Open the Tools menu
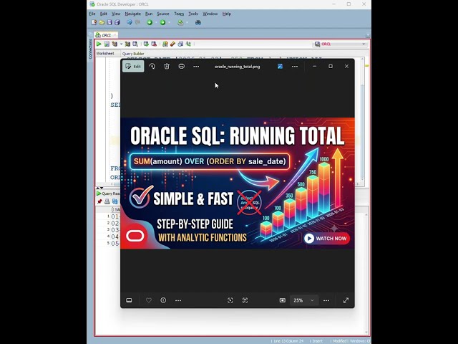The width and height of the screenshot is (458, 344). coord(193,14)
